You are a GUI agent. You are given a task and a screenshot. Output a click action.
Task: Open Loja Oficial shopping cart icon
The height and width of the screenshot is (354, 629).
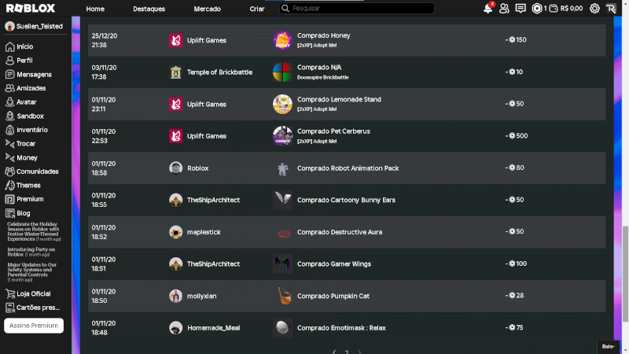pos(10,293)
